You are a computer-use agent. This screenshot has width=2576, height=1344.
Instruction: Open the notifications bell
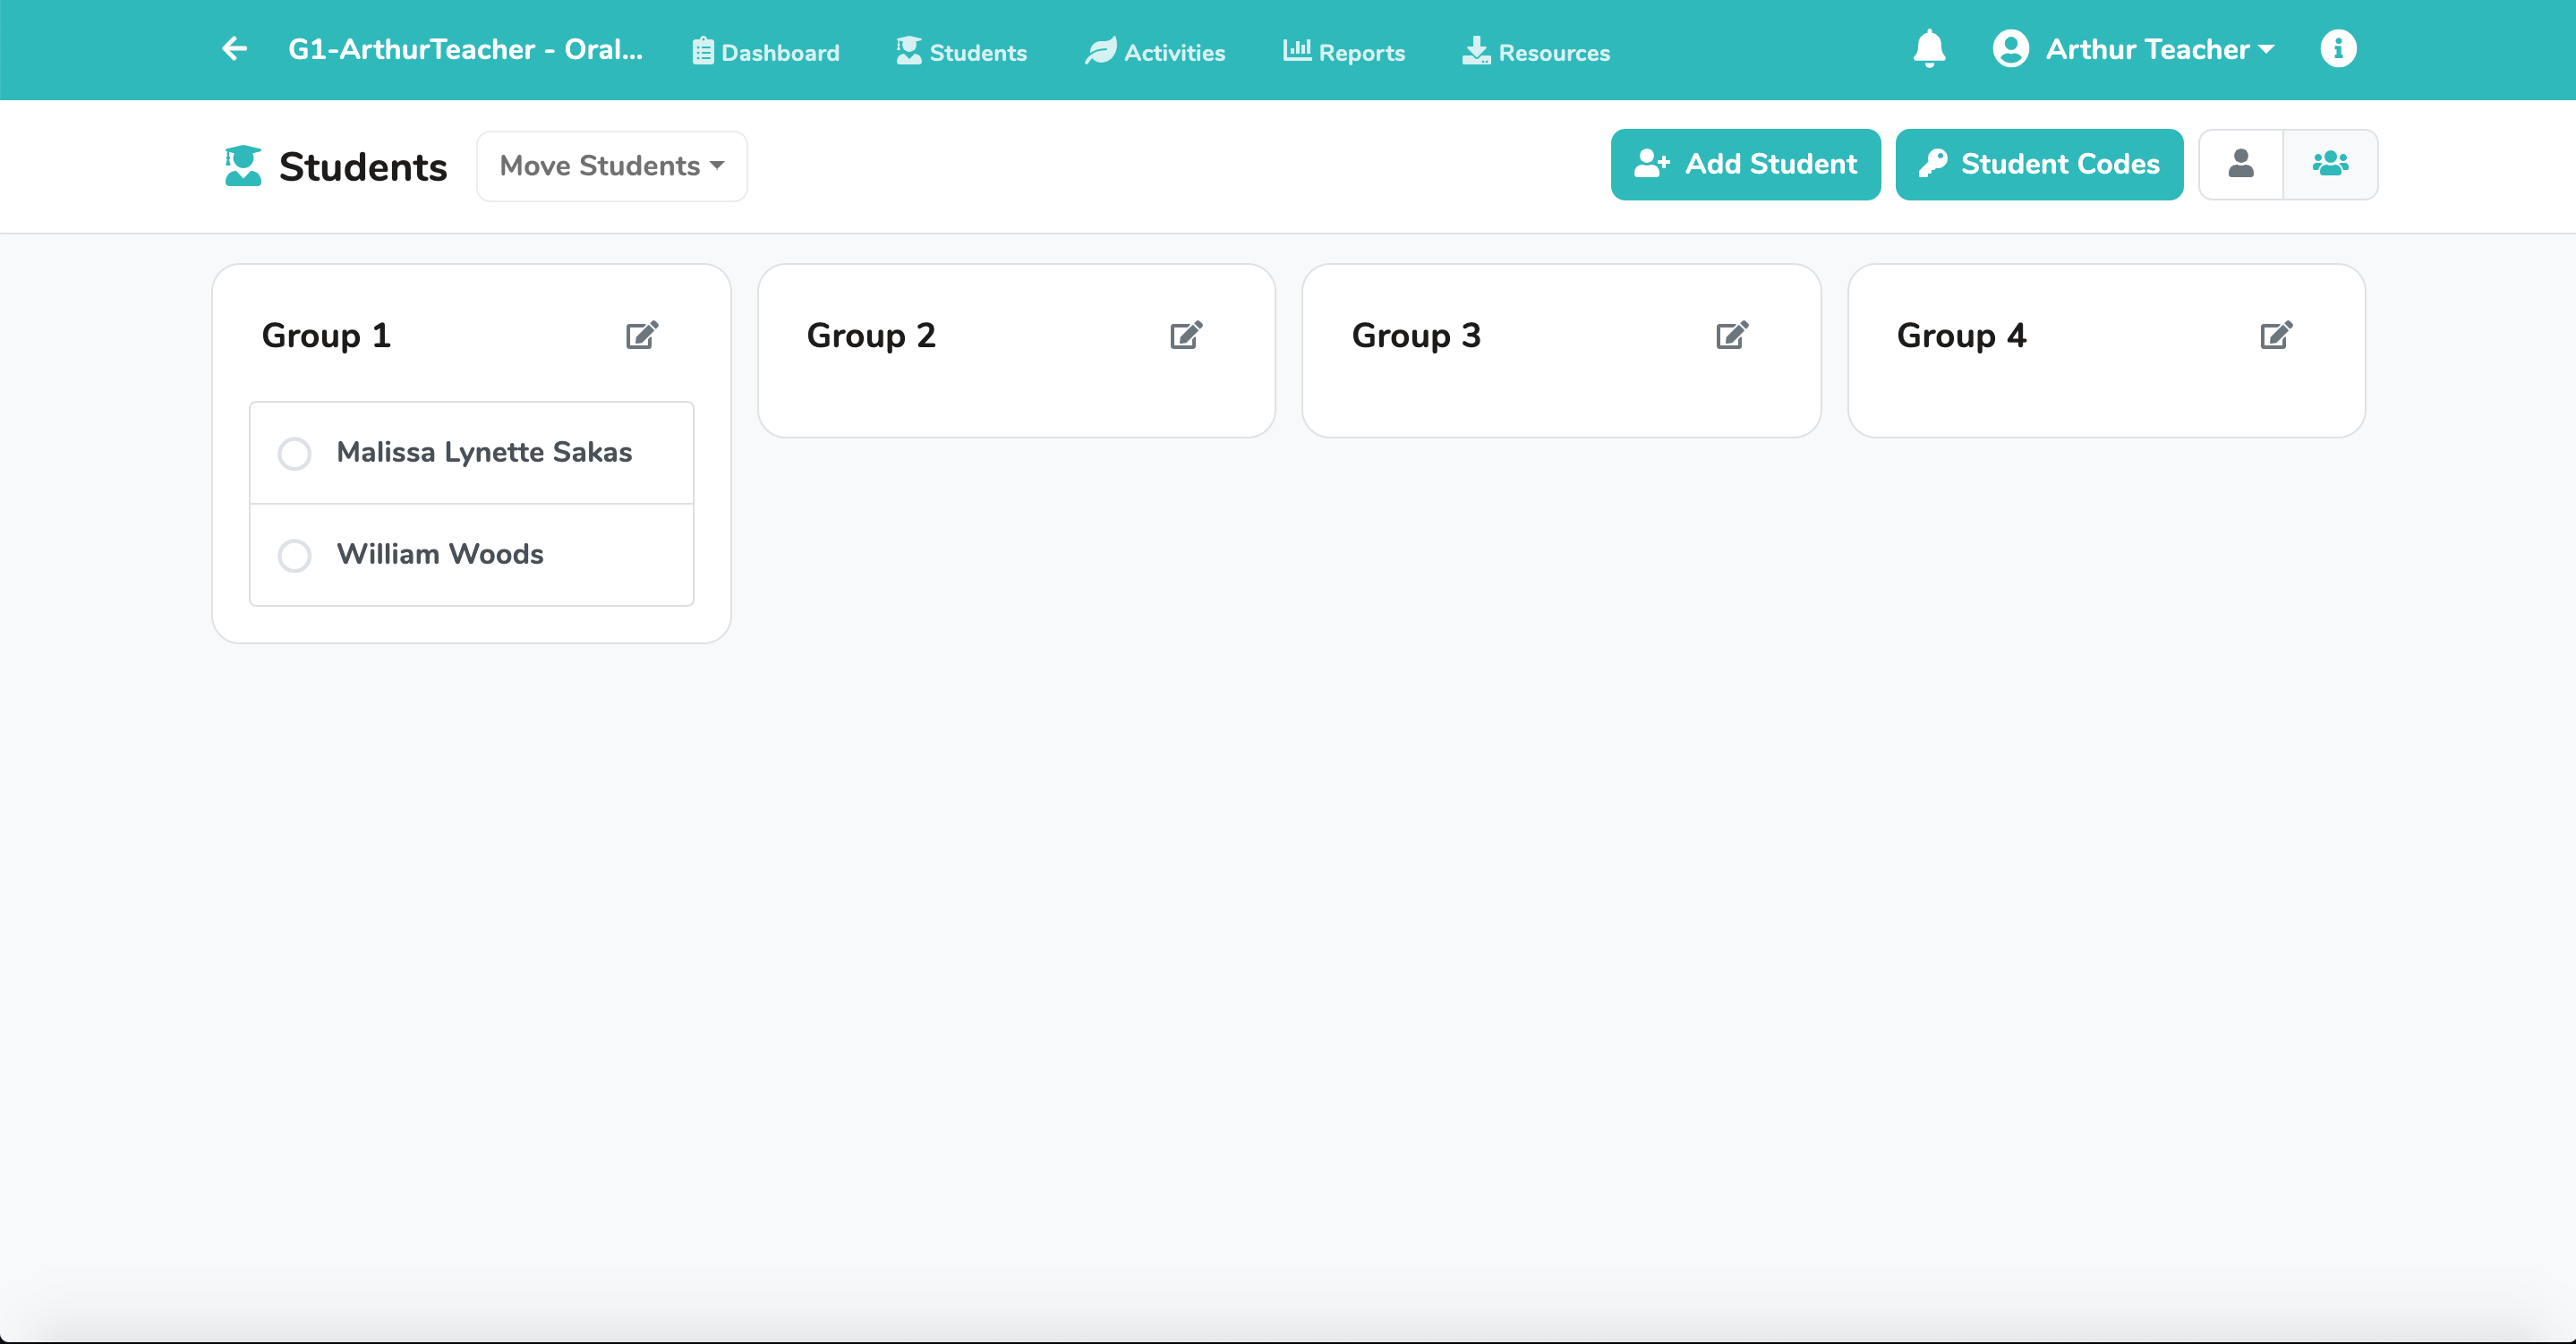pyautogui.click(x=1929, y=49)
